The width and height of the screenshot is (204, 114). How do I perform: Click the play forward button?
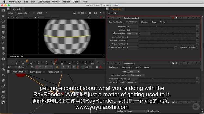tap(63, 67)
